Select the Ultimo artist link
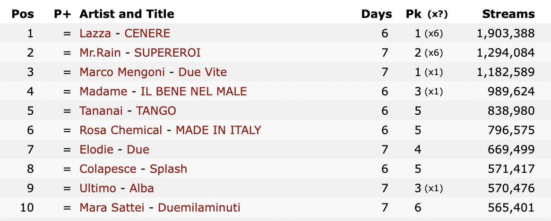This screenshot has width=551, height=221. (x=98, y=188)
